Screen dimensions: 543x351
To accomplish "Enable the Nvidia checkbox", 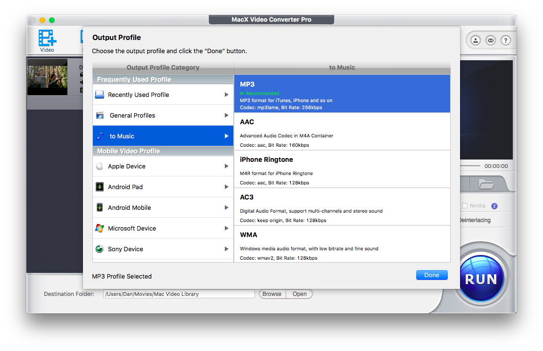I will pos(465,206).
